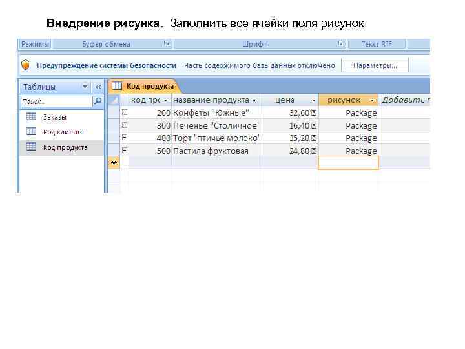Click the Package cell for product 500
The height and width of the screenshot is (349, 465).
(x=349, y=151)
